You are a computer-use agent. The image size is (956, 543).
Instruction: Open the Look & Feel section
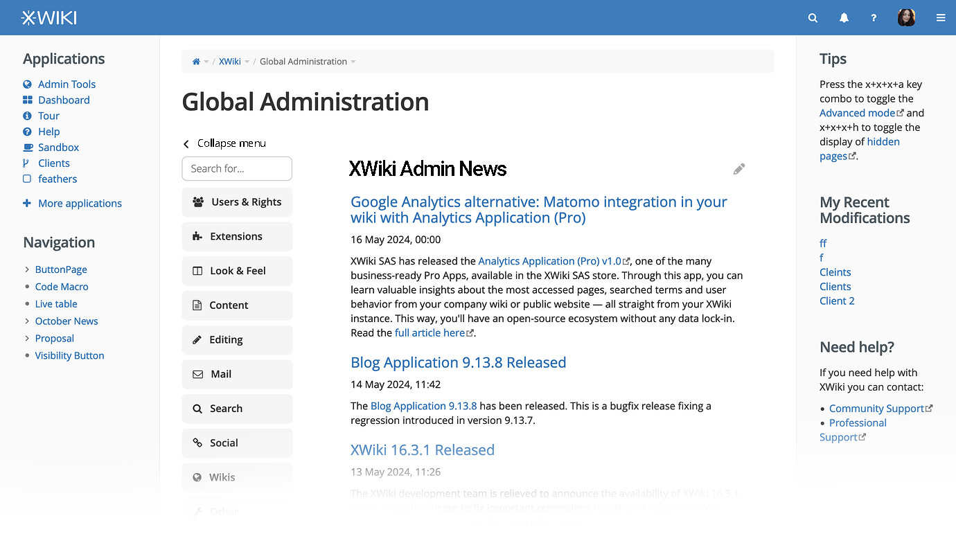tap(237, 271)
